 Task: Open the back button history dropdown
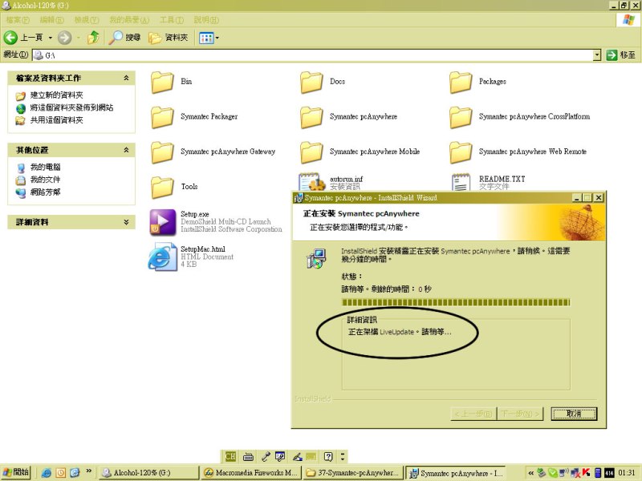click(x=51, y=38)
